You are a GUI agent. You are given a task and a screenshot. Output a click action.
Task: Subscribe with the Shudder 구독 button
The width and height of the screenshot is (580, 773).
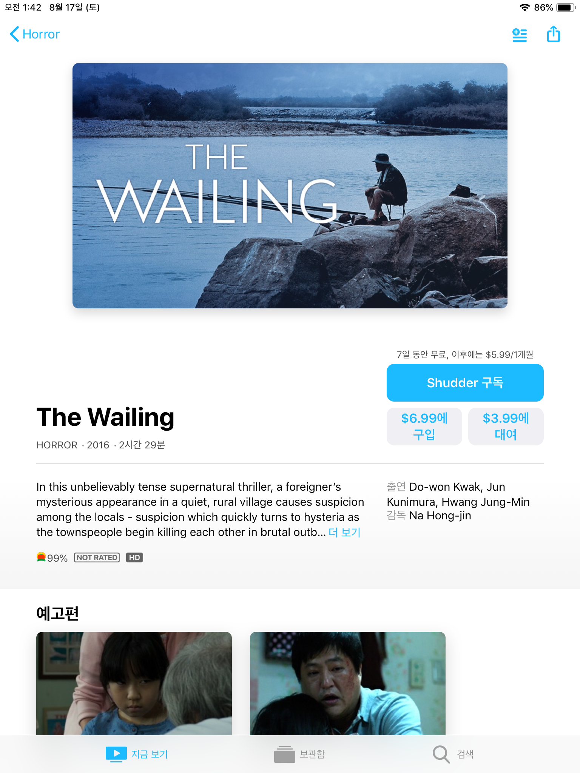(x=465, y=383)
